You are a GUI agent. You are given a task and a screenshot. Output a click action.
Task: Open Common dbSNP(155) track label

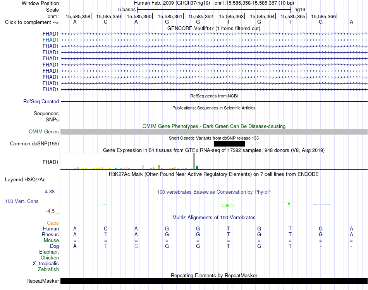click(34, 143)
